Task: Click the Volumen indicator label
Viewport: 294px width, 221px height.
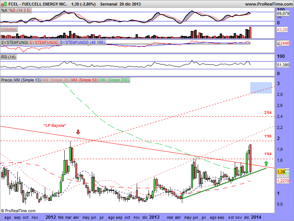Action: click(x=9, y=29)
